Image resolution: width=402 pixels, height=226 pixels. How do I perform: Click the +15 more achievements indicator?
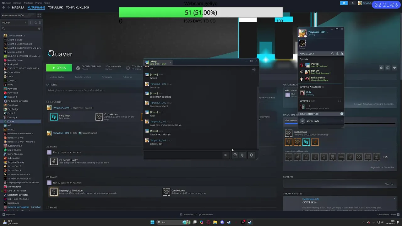tap(385, 157)
